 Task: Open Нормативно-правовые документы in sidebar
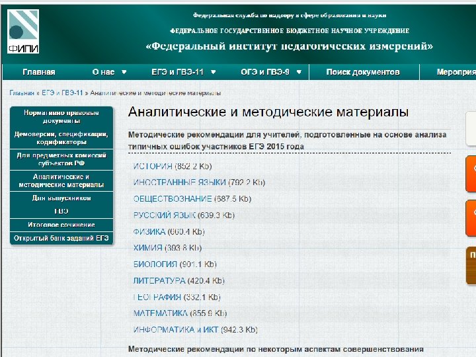point(61,117)
